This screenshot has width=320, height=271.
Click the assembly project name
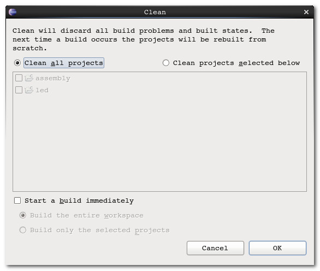[x=53, y=78]
